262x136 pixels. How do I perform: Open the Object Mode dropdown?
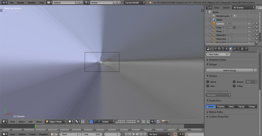point(56,122)
